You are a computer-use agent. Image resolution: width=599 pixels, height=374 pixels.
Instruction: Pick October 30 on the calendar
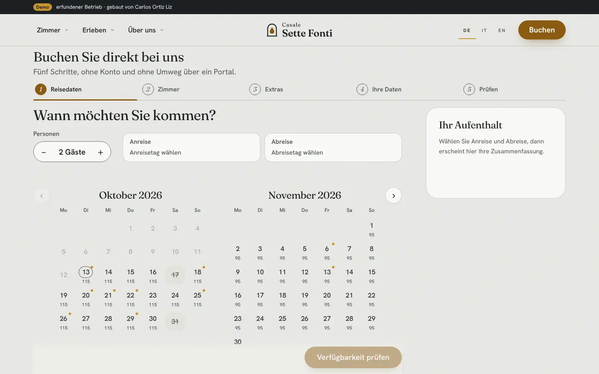point(153,322)
